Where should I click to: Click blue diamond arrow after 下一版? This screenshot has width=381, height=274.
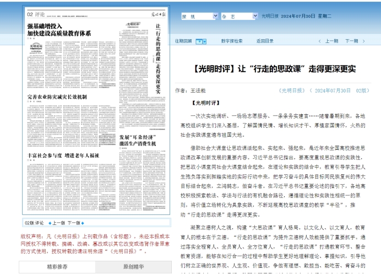click(x=84, y=223)
